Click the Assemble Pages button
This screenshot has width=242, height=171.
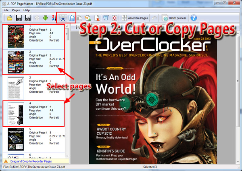pos(135,18)
